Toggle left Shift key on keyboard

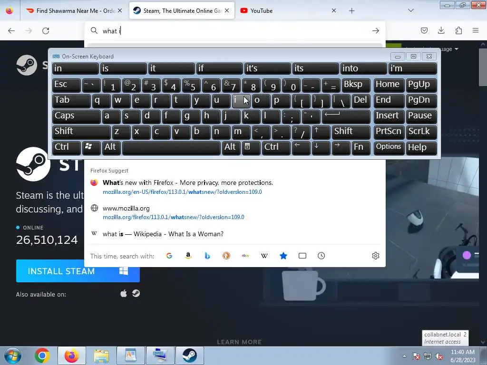81,133
